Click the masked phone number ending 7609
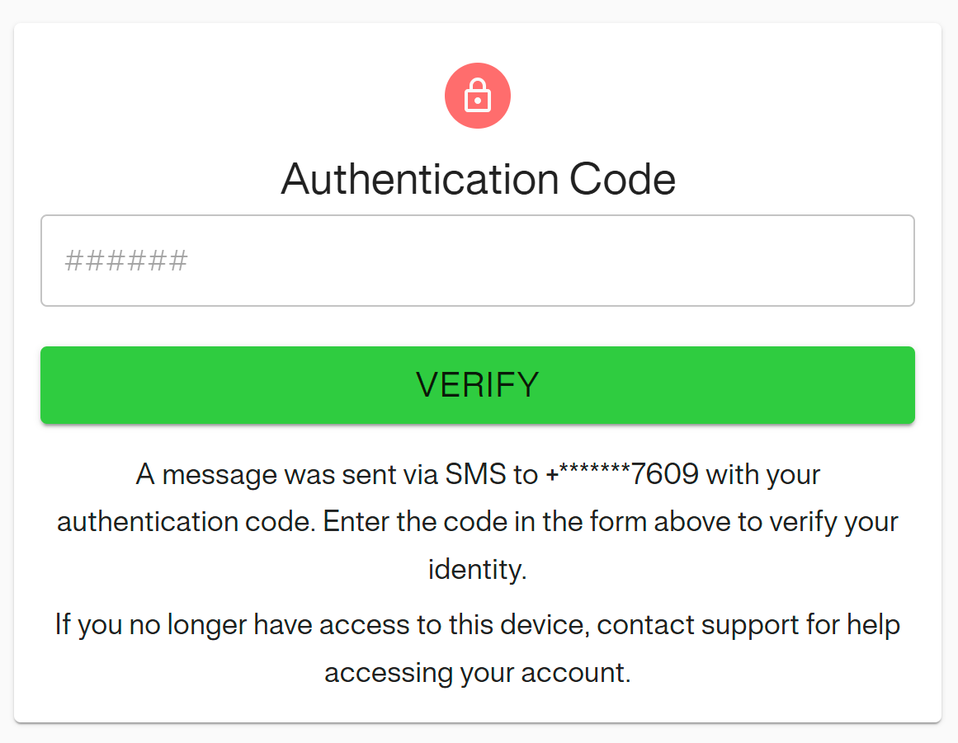Viewport: 958px width, 743px height. click(622, 475)
